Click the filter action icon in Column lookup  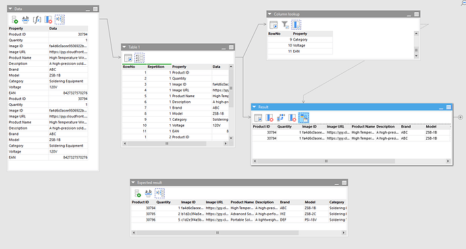285,25
